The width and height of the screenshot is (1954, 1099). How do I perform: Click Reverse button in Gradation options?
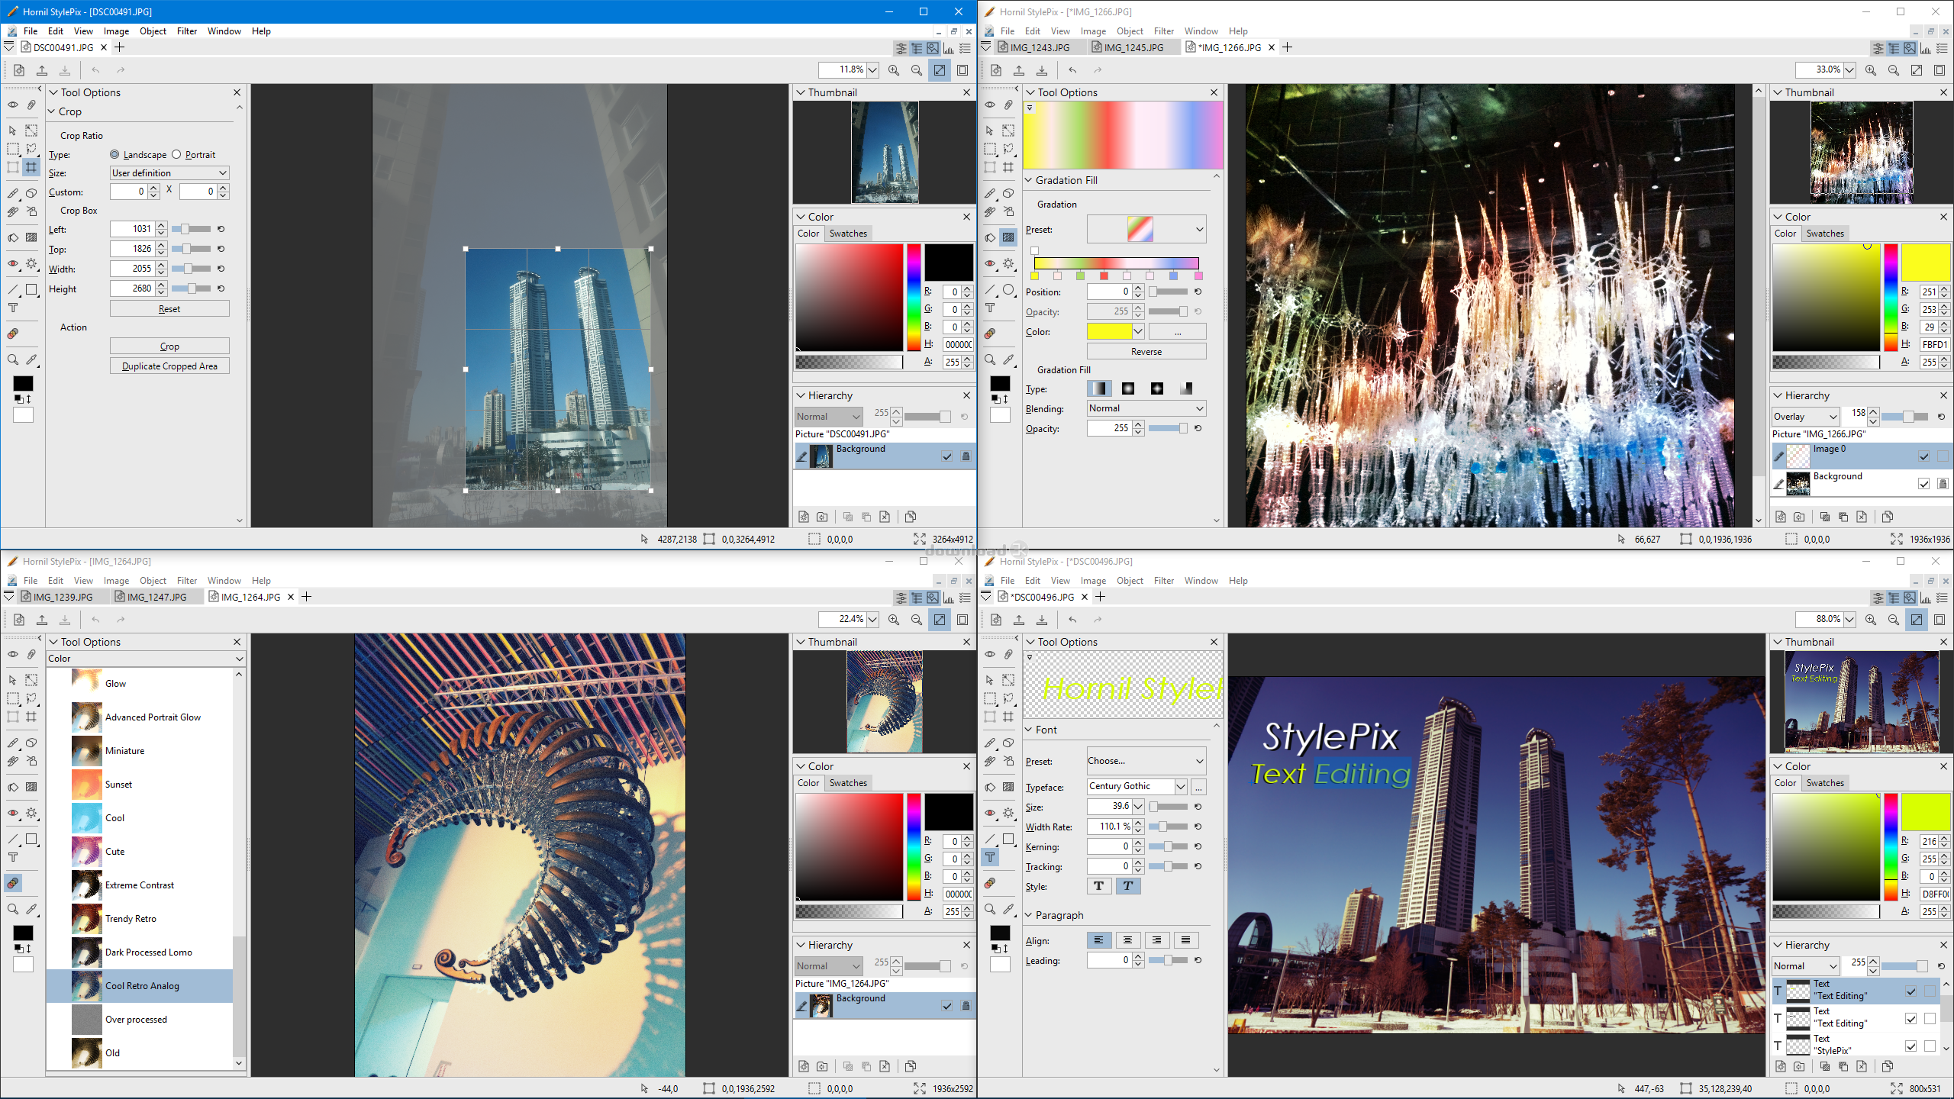click(x=1146, y=352)
